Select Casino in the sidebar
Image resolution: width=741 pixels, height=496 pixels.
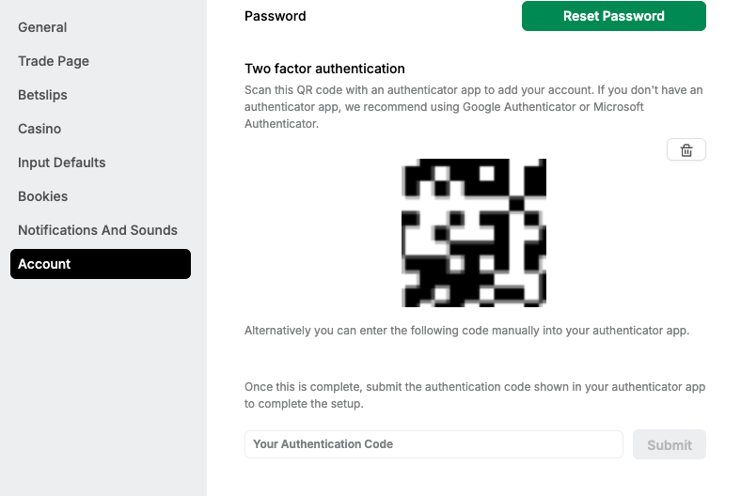39,129
